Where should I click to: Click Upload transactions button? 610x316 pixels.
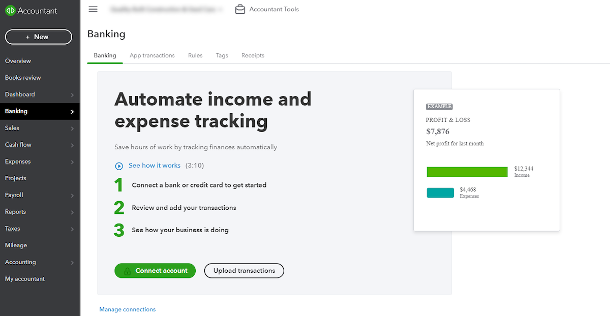(244, 271)
